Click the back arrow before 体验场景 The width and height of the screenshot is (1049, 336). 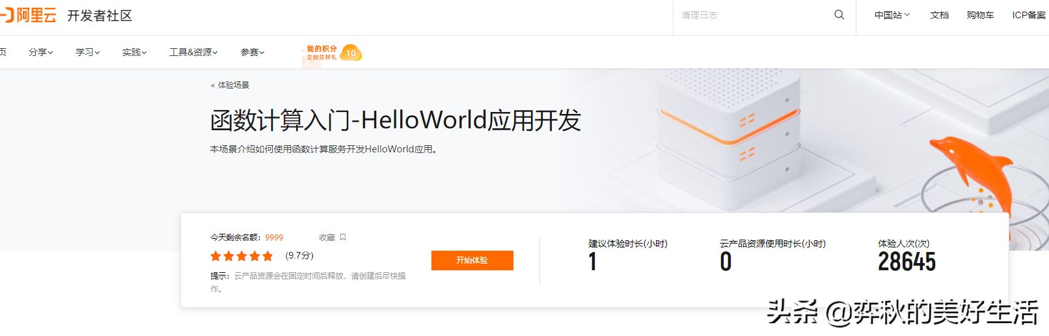click(213, 85)
